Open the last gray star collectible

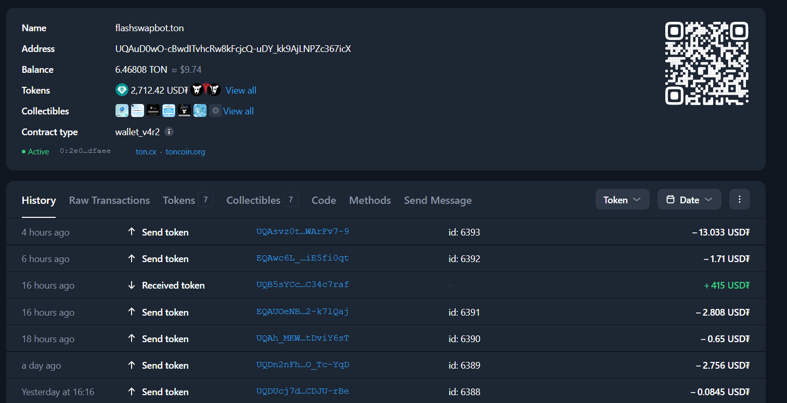click(215, 111)
